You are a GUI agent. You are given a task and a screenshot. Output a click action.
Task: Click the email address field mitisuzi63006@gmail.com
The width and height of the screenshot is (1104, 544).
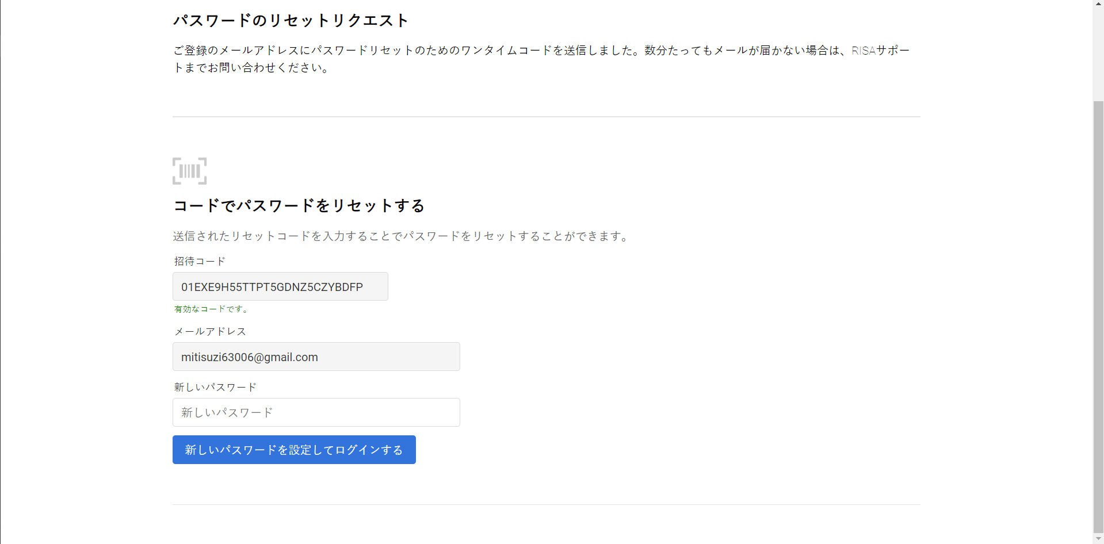[x=316, y=357]
